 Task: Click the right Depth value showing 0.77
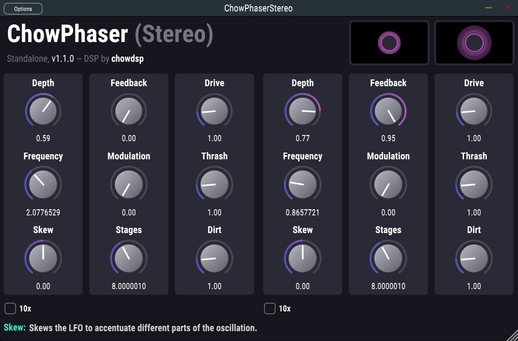pos(303,138)
